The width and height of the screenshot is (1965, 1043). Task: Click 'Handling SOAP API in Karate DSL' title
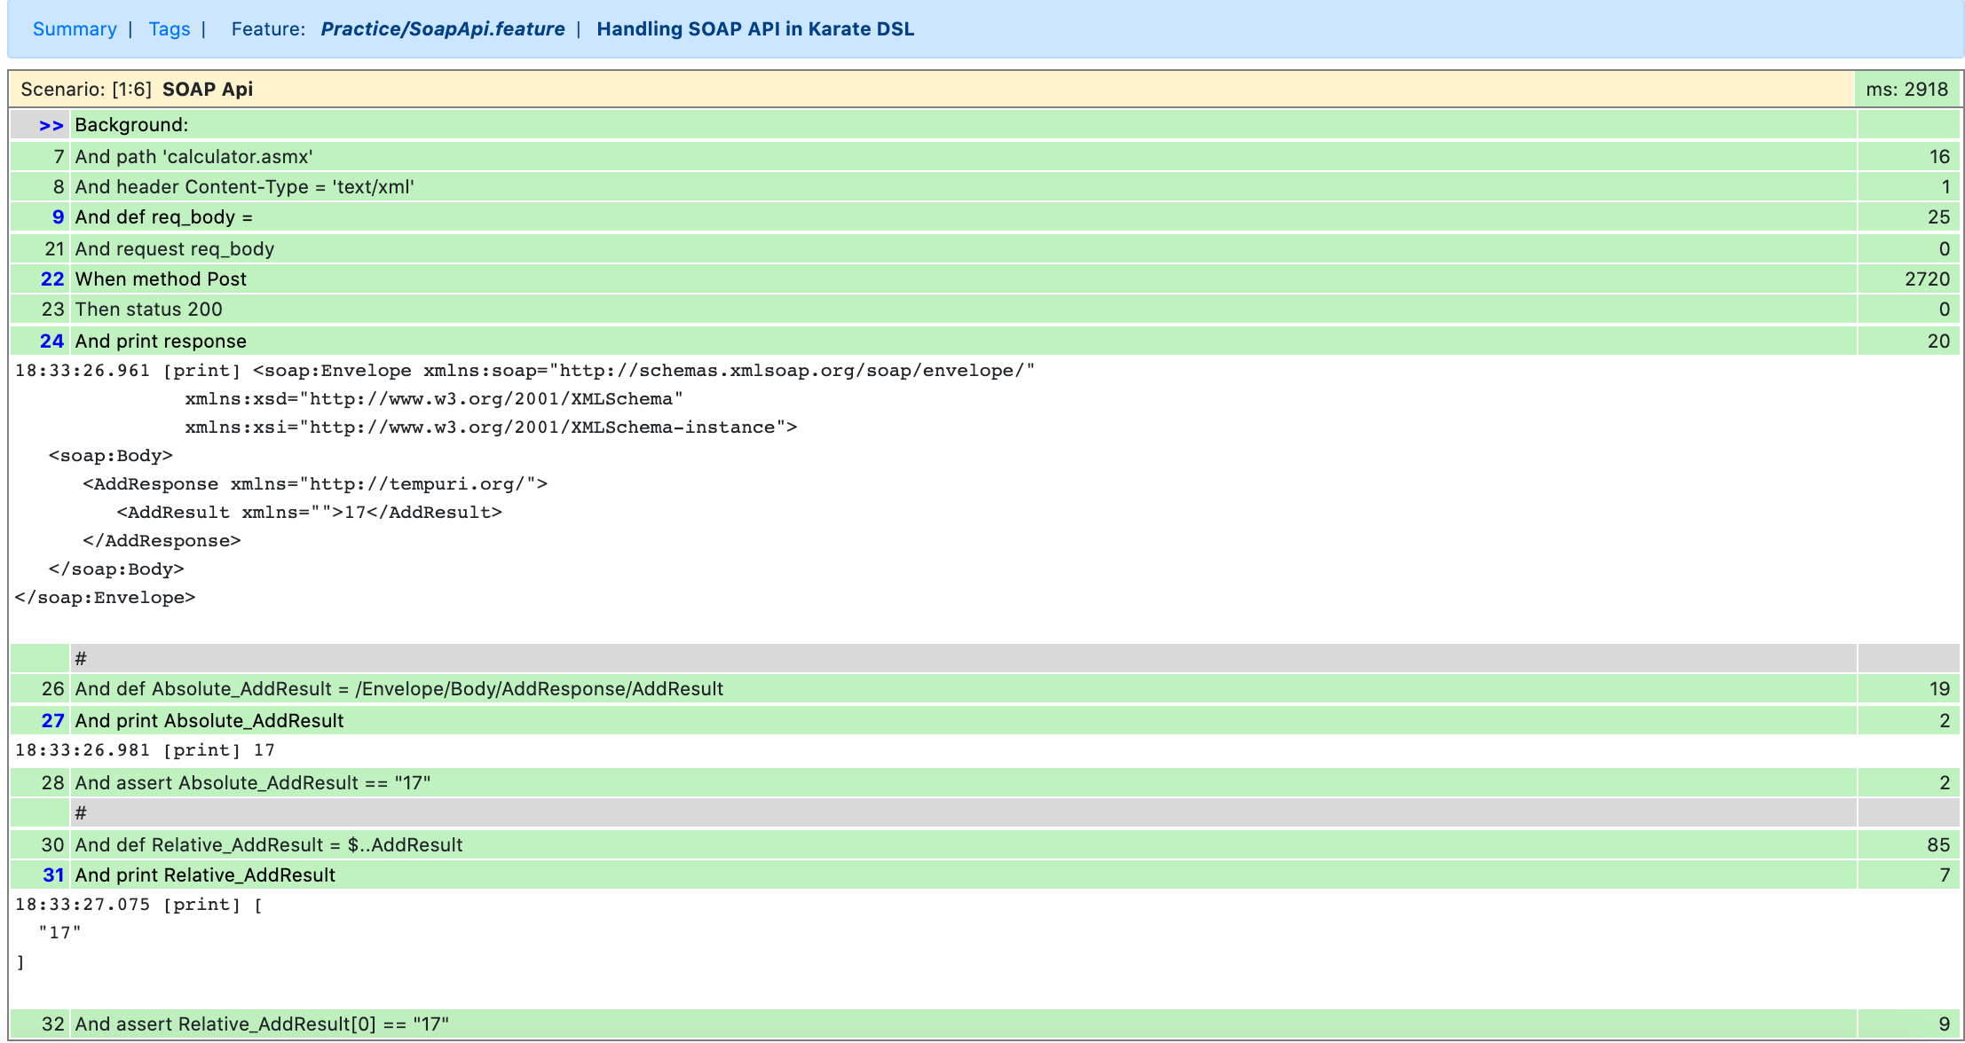[754, 28]
